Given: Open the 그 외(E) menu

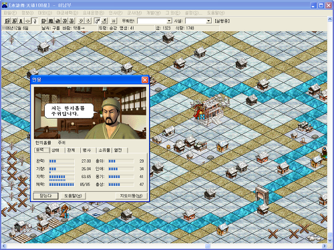Looking at the screenshot, I should (172, 13).
